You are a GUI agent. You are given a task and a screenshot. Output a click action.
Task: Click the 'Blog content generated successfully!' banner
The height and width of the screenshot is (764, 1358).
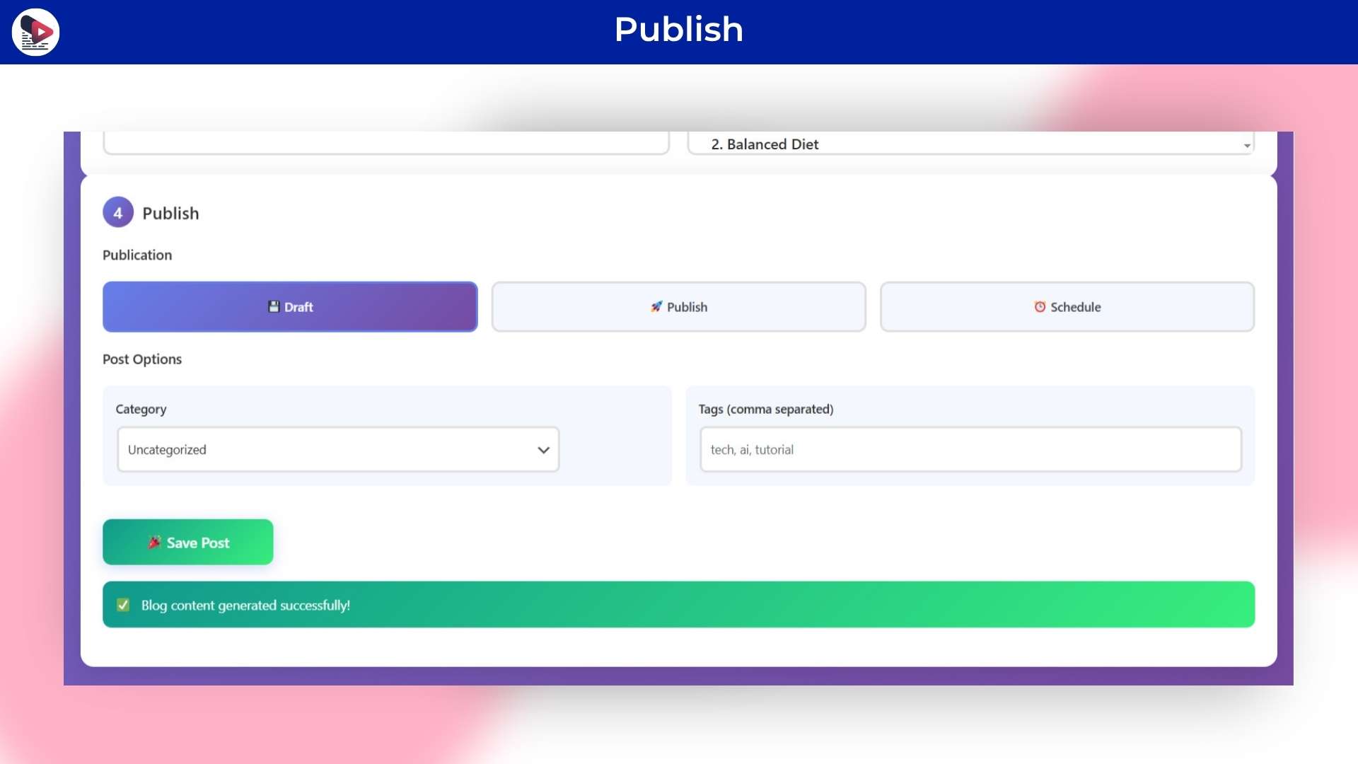coord(678,605)
